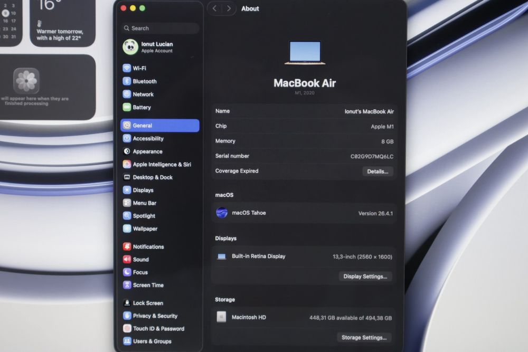This screenshot has height=352, width=528.
Task: Open Display Settings... button
Action: pyautogui.click(x=365, y=277)
